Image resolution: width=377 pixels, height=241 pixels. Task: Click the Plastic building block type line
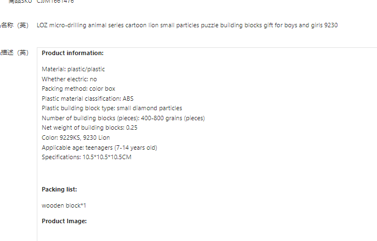tap(112, 108)
